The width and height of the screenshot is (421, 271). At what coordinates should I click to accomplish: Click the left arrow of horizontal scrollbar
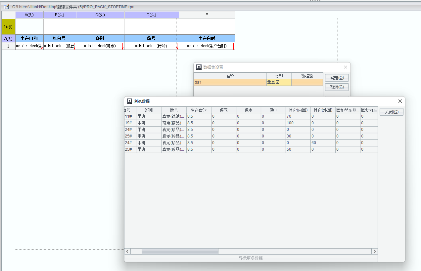[x=127, y=252]
